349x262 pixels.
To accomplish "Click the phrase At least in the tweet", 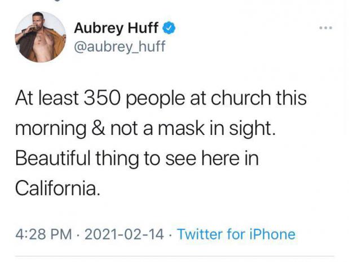I will pyautogui.click(x=47, y=98).
